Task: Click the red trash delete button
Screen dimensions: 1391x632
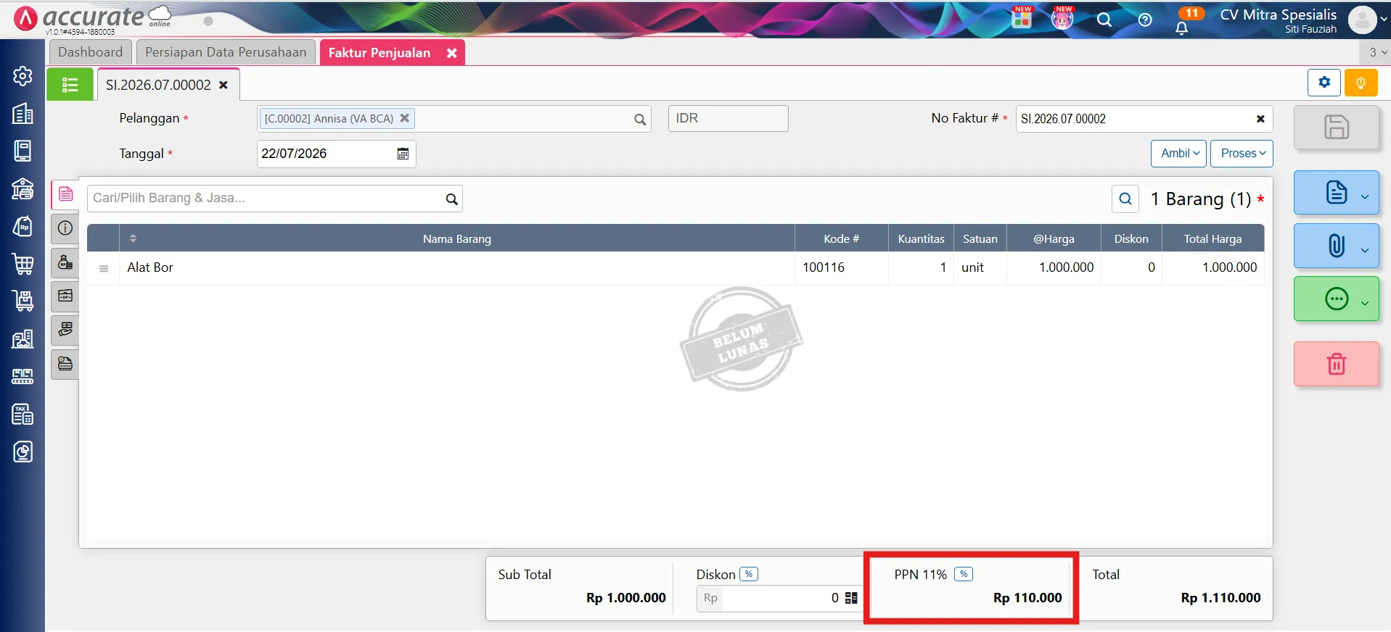Action: tap(1336, 364)
